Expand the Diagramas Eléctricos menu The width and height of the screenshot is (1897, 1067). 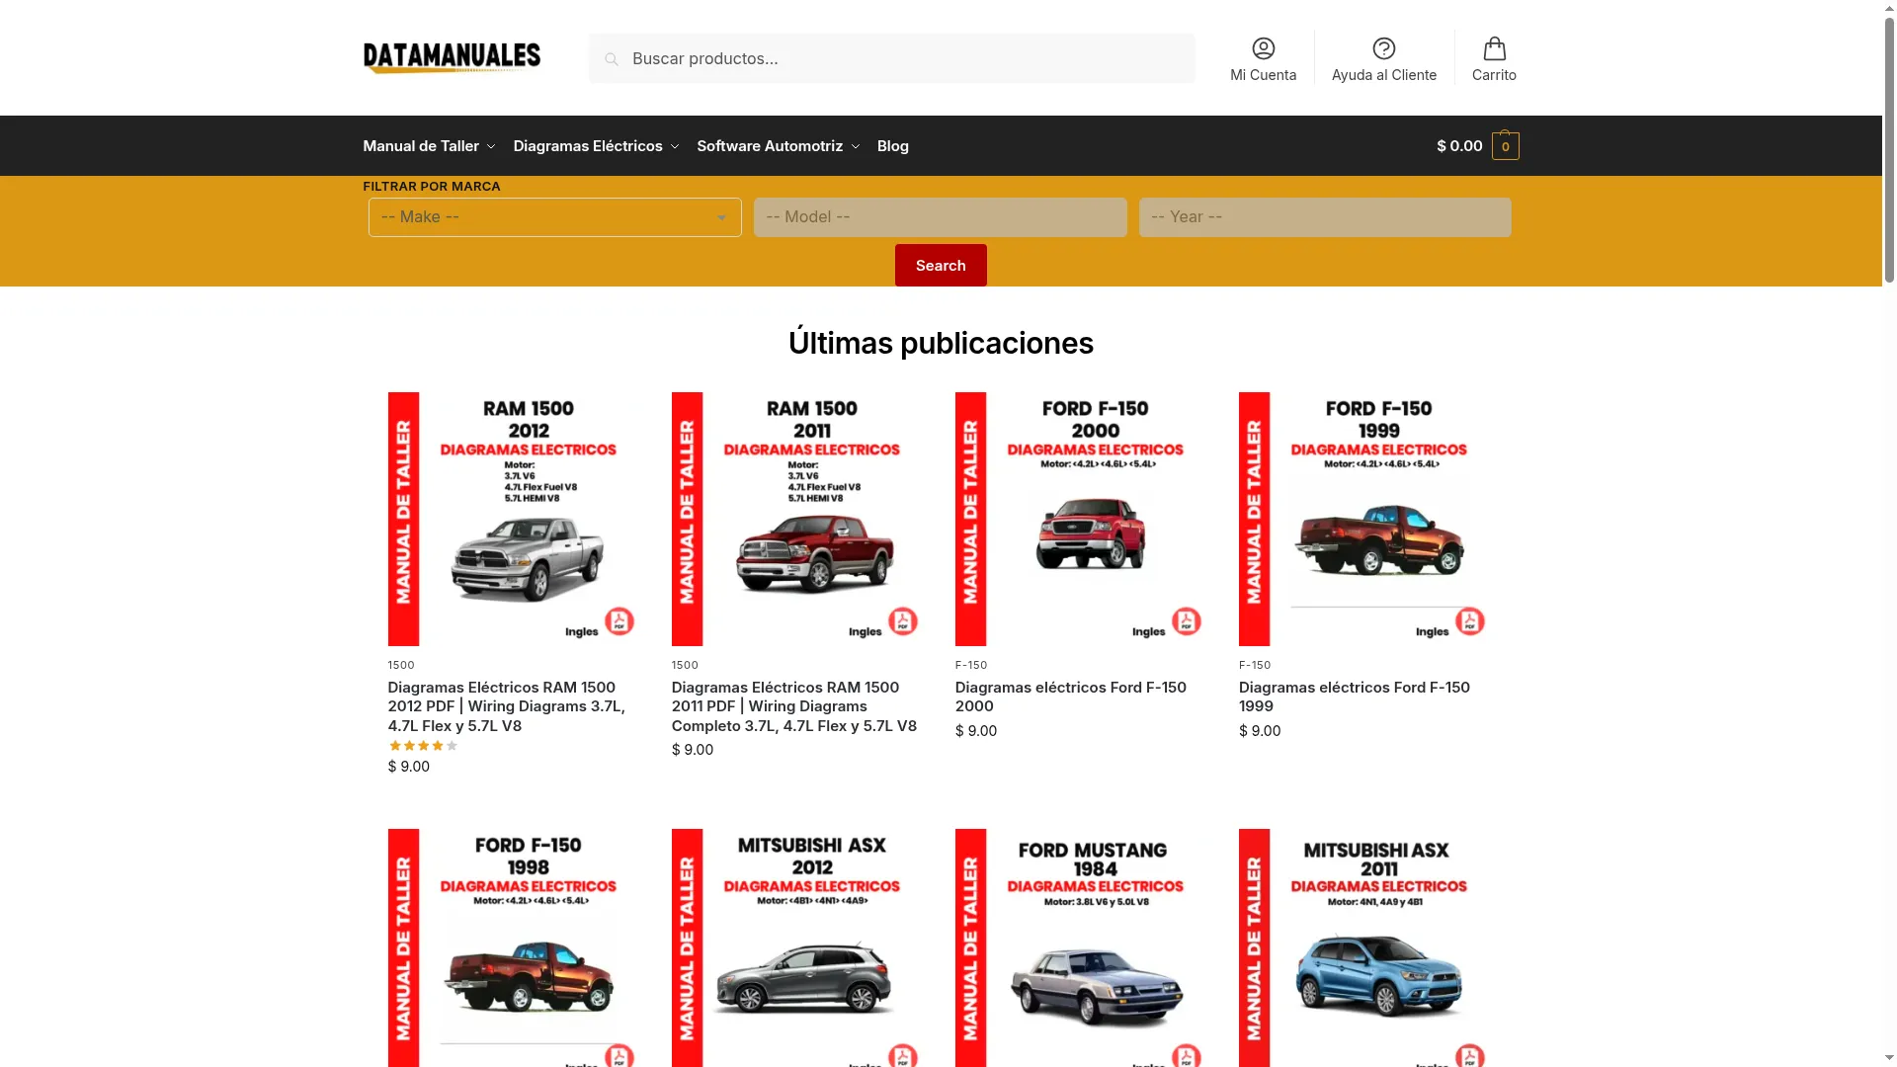pos(596,146)
